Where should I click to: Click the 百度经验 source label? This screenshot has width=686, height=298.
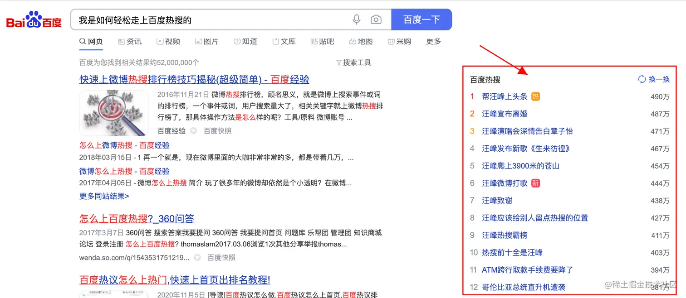[171, 131]
